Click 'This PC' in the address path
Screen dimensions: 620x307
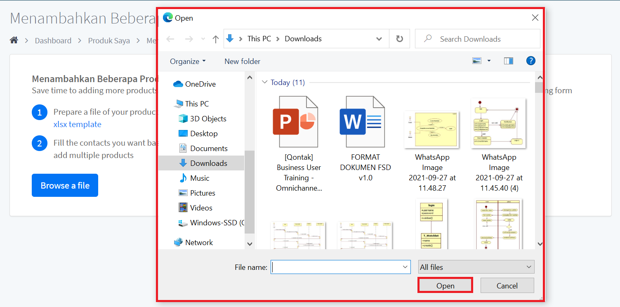(x=259, y=39)
